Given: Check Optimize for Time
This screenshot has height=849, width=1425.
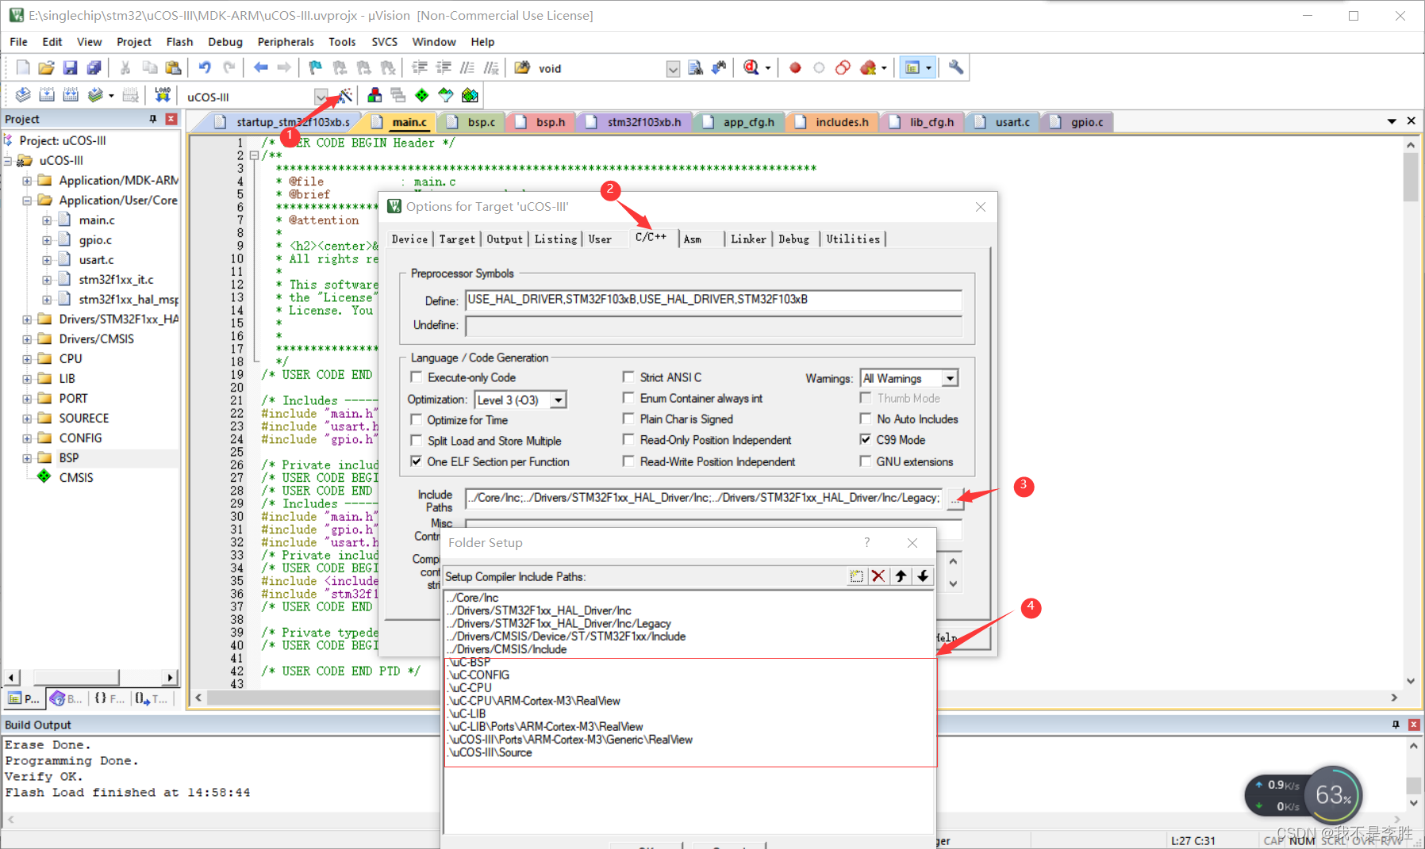Looking at the screenshot, I should point(416,419).
